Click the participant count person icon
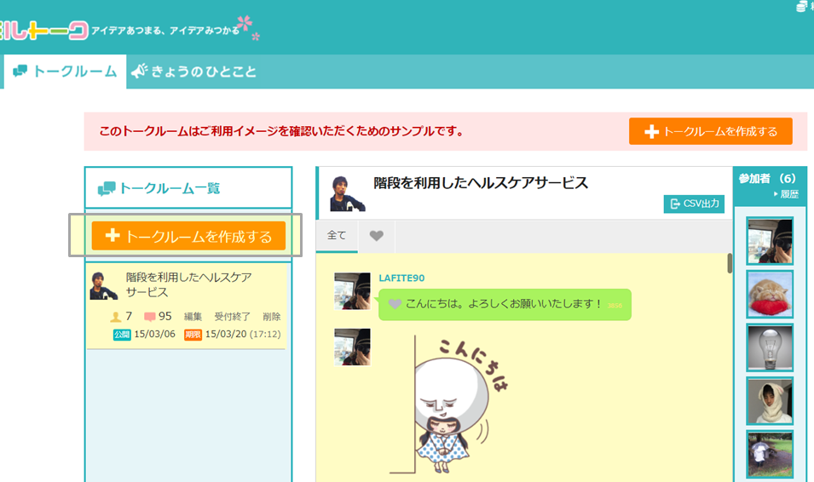Viewport: 814px width, 482px height. point(116,317)
